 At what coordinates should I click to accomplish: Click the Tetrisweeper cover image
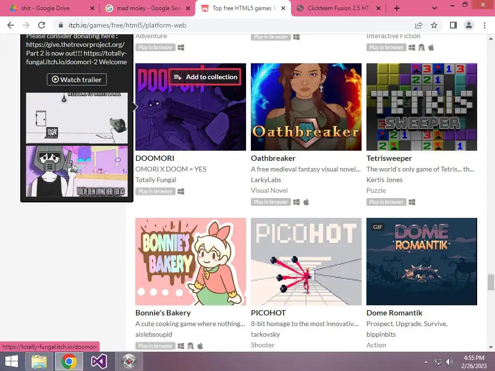[x=422, y=107]
